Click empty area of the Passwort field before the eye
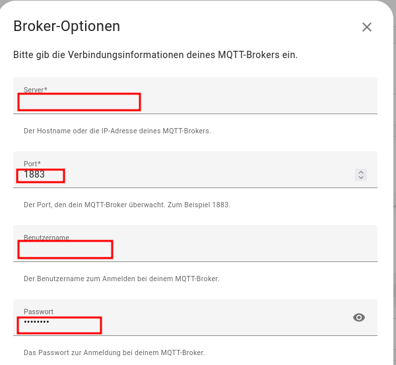This screenshot has height=365, width=396. tap(224, 321)
